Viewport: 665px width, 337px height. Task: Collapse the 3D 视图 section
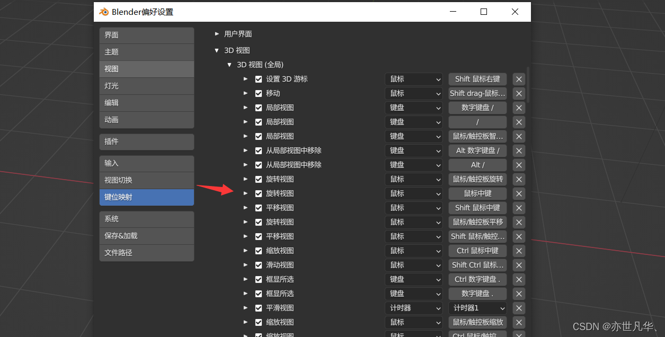[217, 50]
